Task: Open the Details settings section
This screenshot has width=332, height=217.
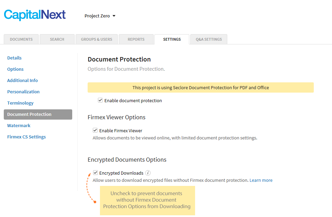Action: point(14,58)
